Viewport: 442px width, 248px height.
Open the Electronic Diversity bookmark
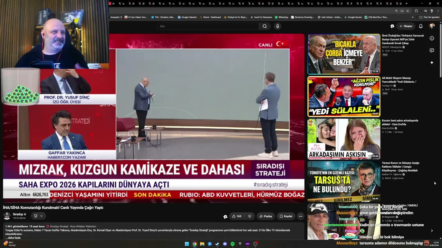tap(302, 17)
